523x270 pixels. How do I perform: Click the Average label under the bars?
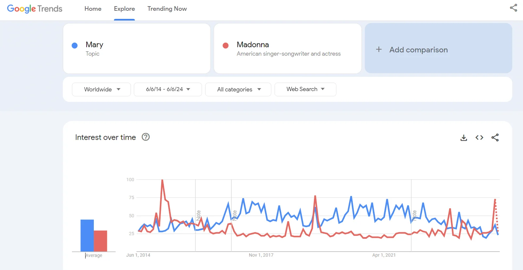coord(94,255)
